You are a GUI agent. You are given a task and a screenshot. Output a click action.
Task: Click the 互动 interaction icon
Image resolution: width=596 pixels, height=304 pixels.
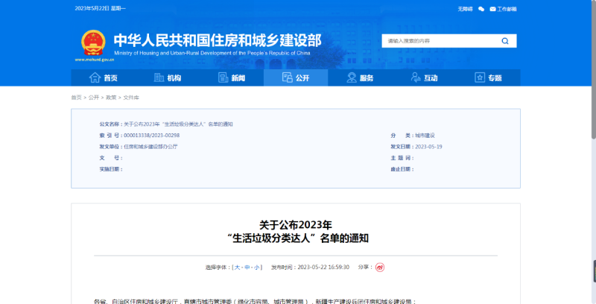click(416, 78)
